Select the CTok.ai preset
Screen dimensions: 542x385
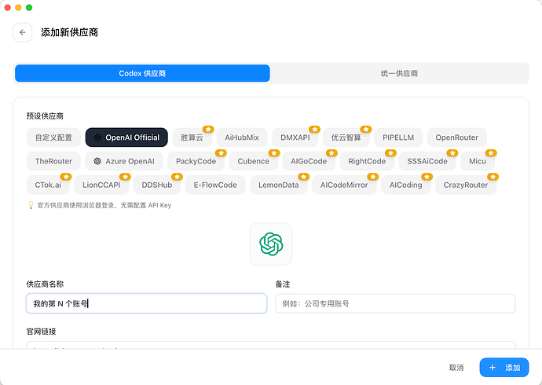click(x=48, y=185)
